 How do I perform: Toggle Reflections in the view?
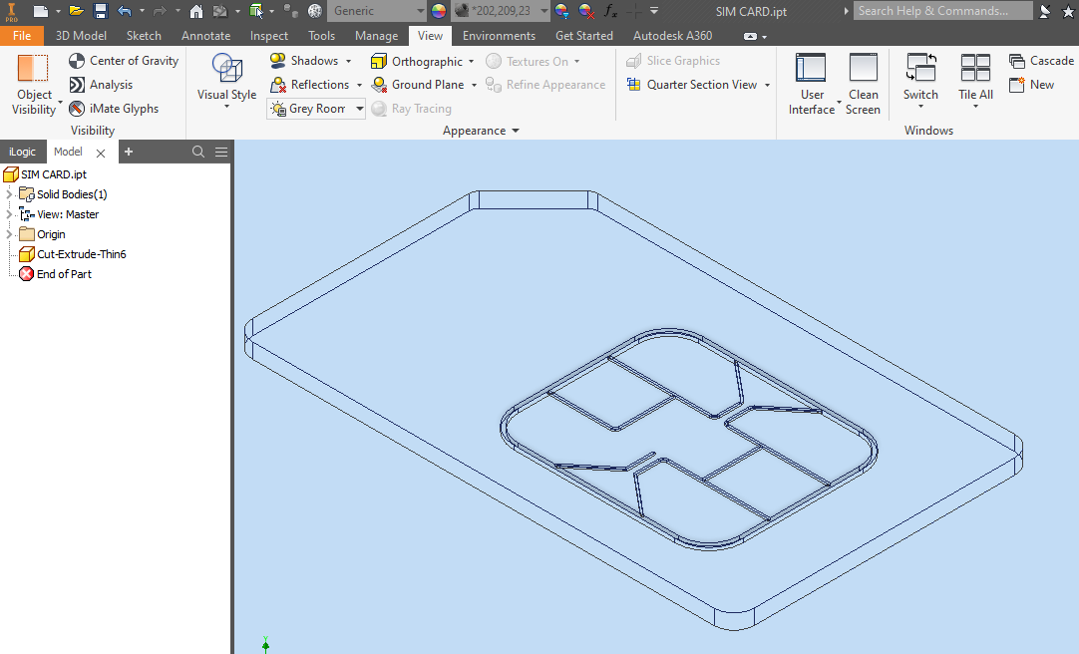310,85
